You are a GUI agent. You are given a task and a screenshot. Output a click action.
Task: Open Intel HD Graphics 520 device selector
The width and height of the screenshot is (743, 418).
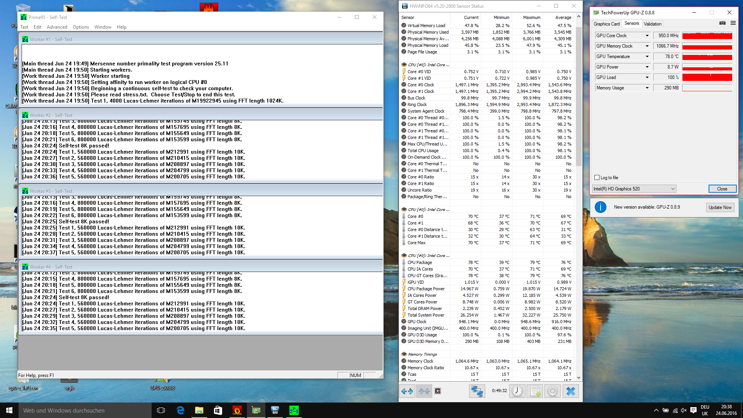pyautogui.click(x=634, y=189)
